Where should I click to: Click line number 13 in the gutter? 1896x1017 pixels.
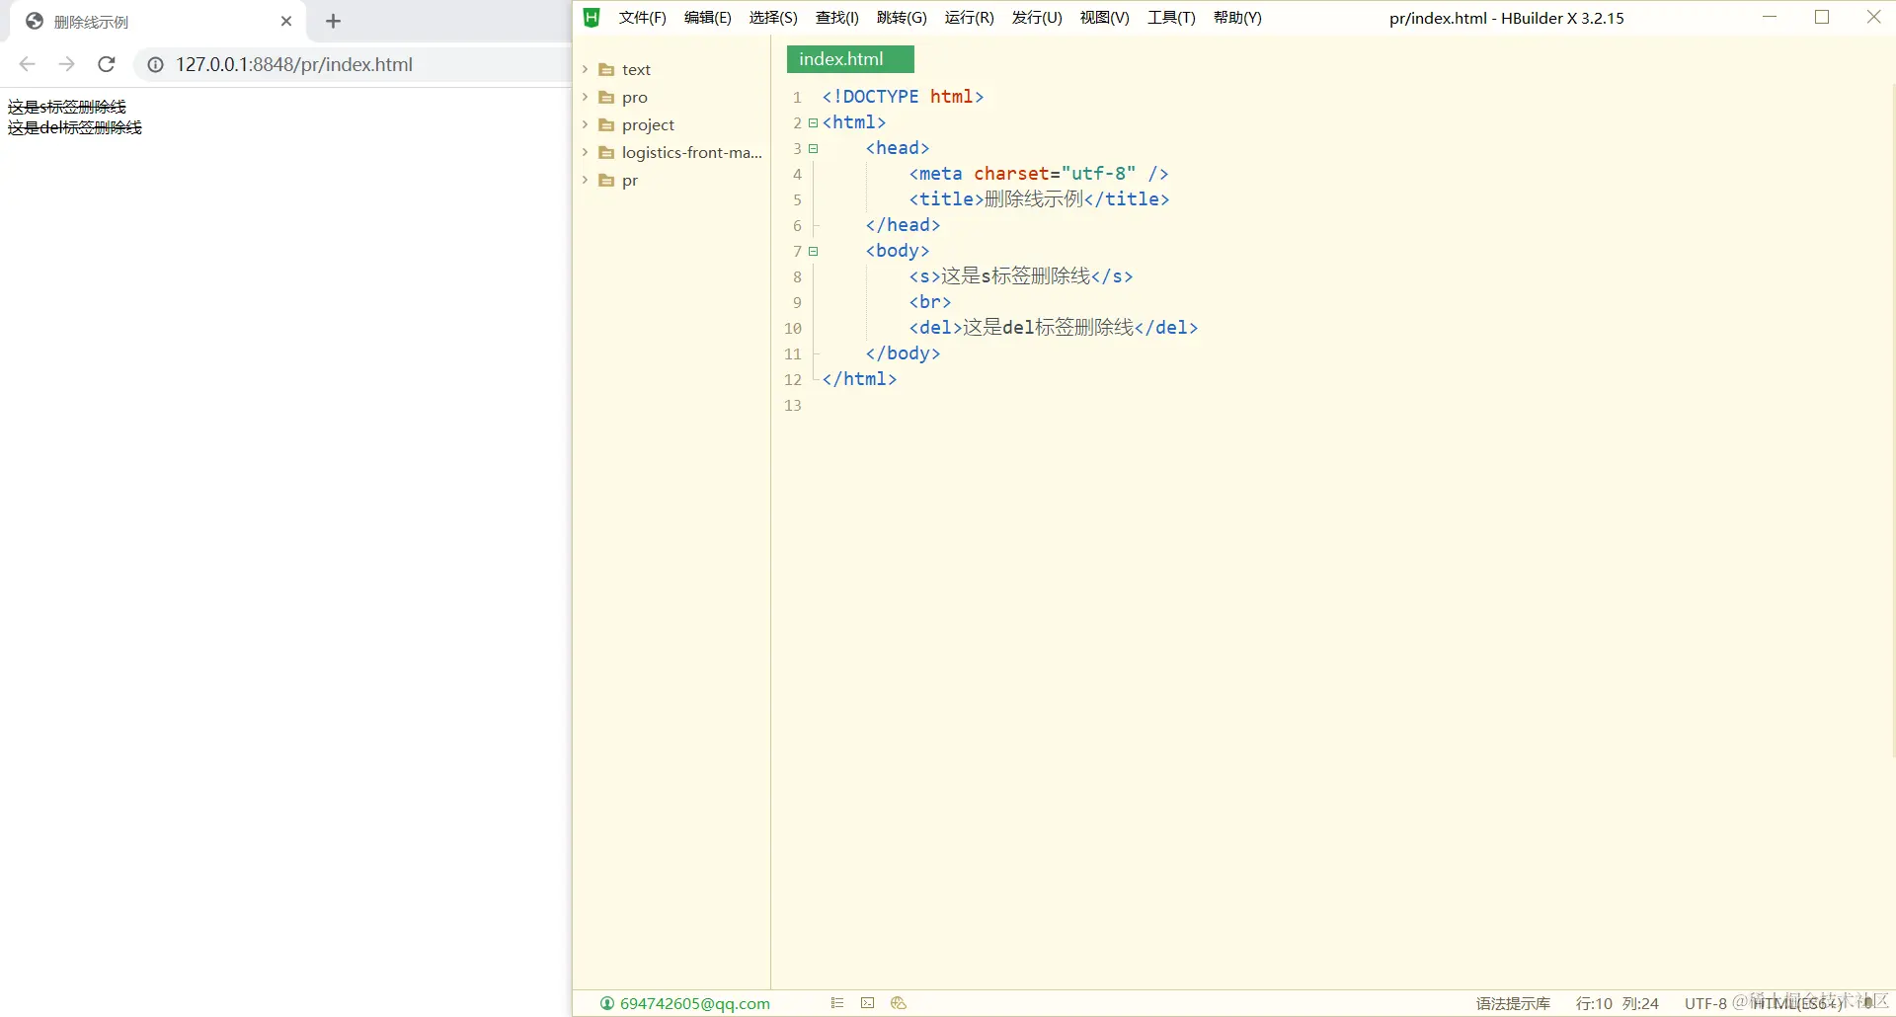pos(793,406)
